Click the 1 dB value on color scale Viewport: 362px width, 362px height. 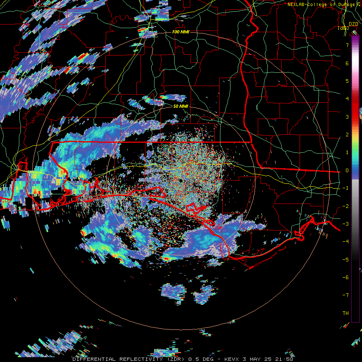coord(347,152)
